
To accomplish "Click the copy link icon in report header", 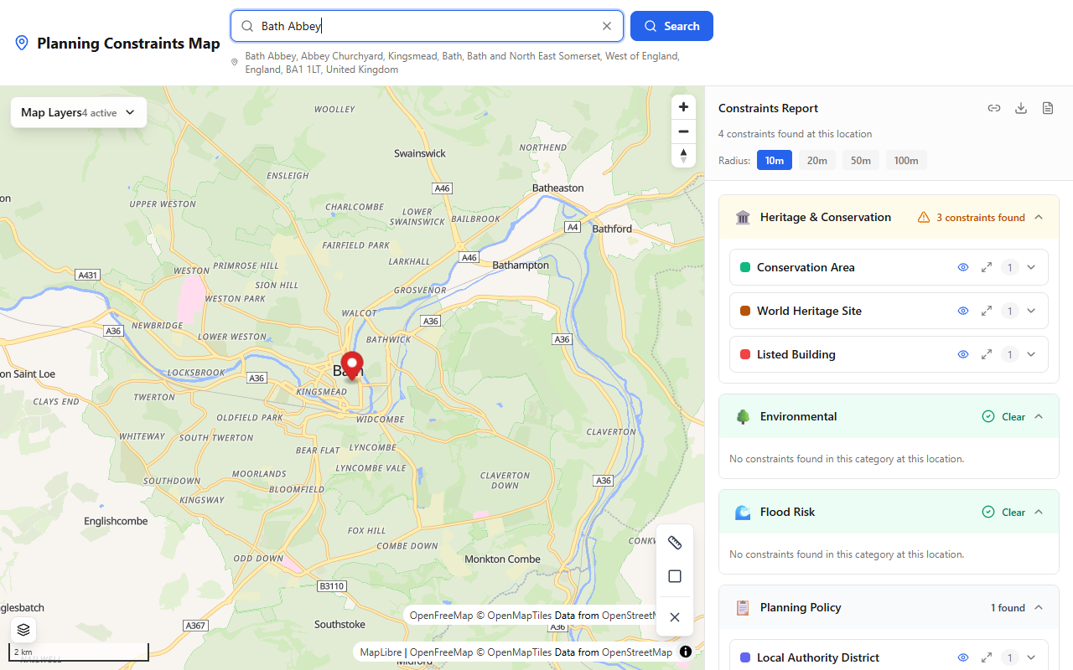I will click(994, 108).
